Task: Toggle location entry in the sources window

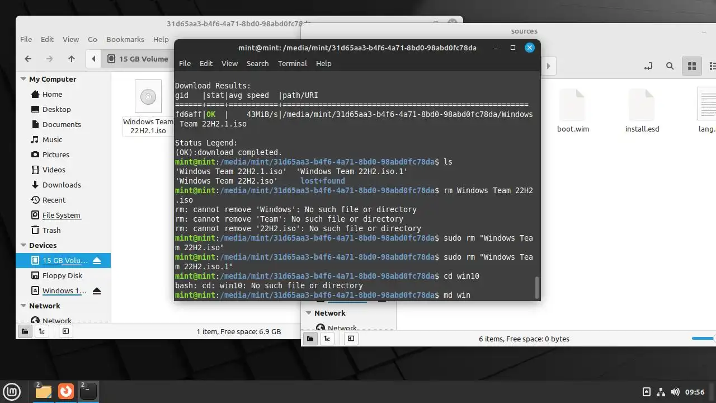Action: 648,66
